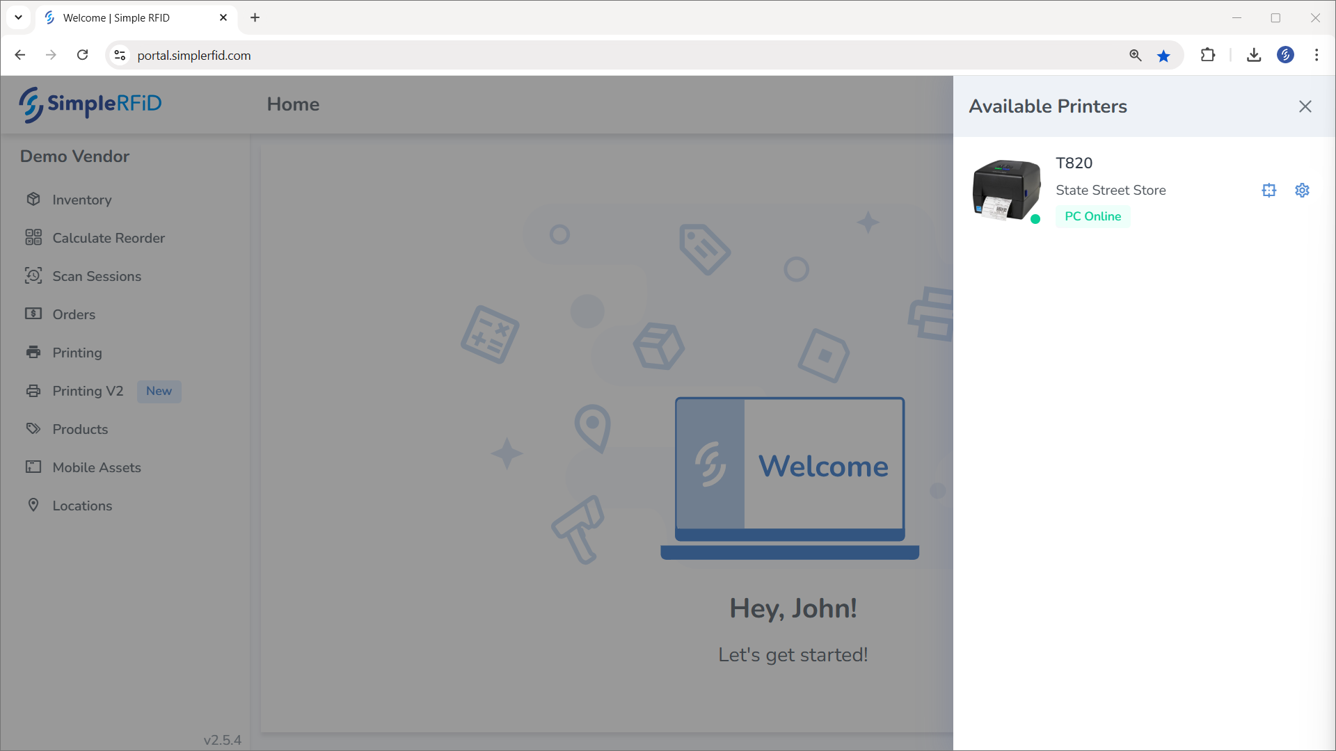Click the bookmark star icon
The height and width of the screenshot is (751, 1336).
pos(1163,56)
